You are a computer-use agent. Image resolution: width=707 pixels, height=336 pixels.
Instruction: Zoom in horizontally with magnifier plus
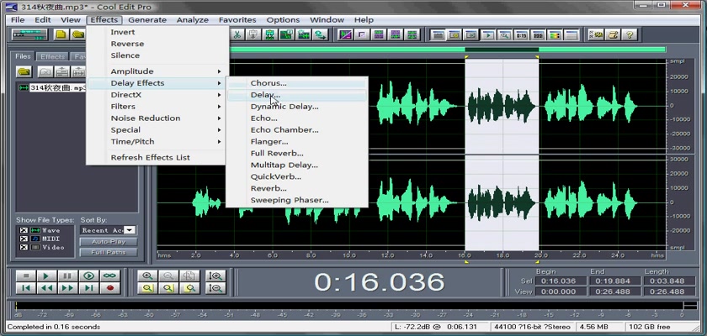tap(147, 276)
